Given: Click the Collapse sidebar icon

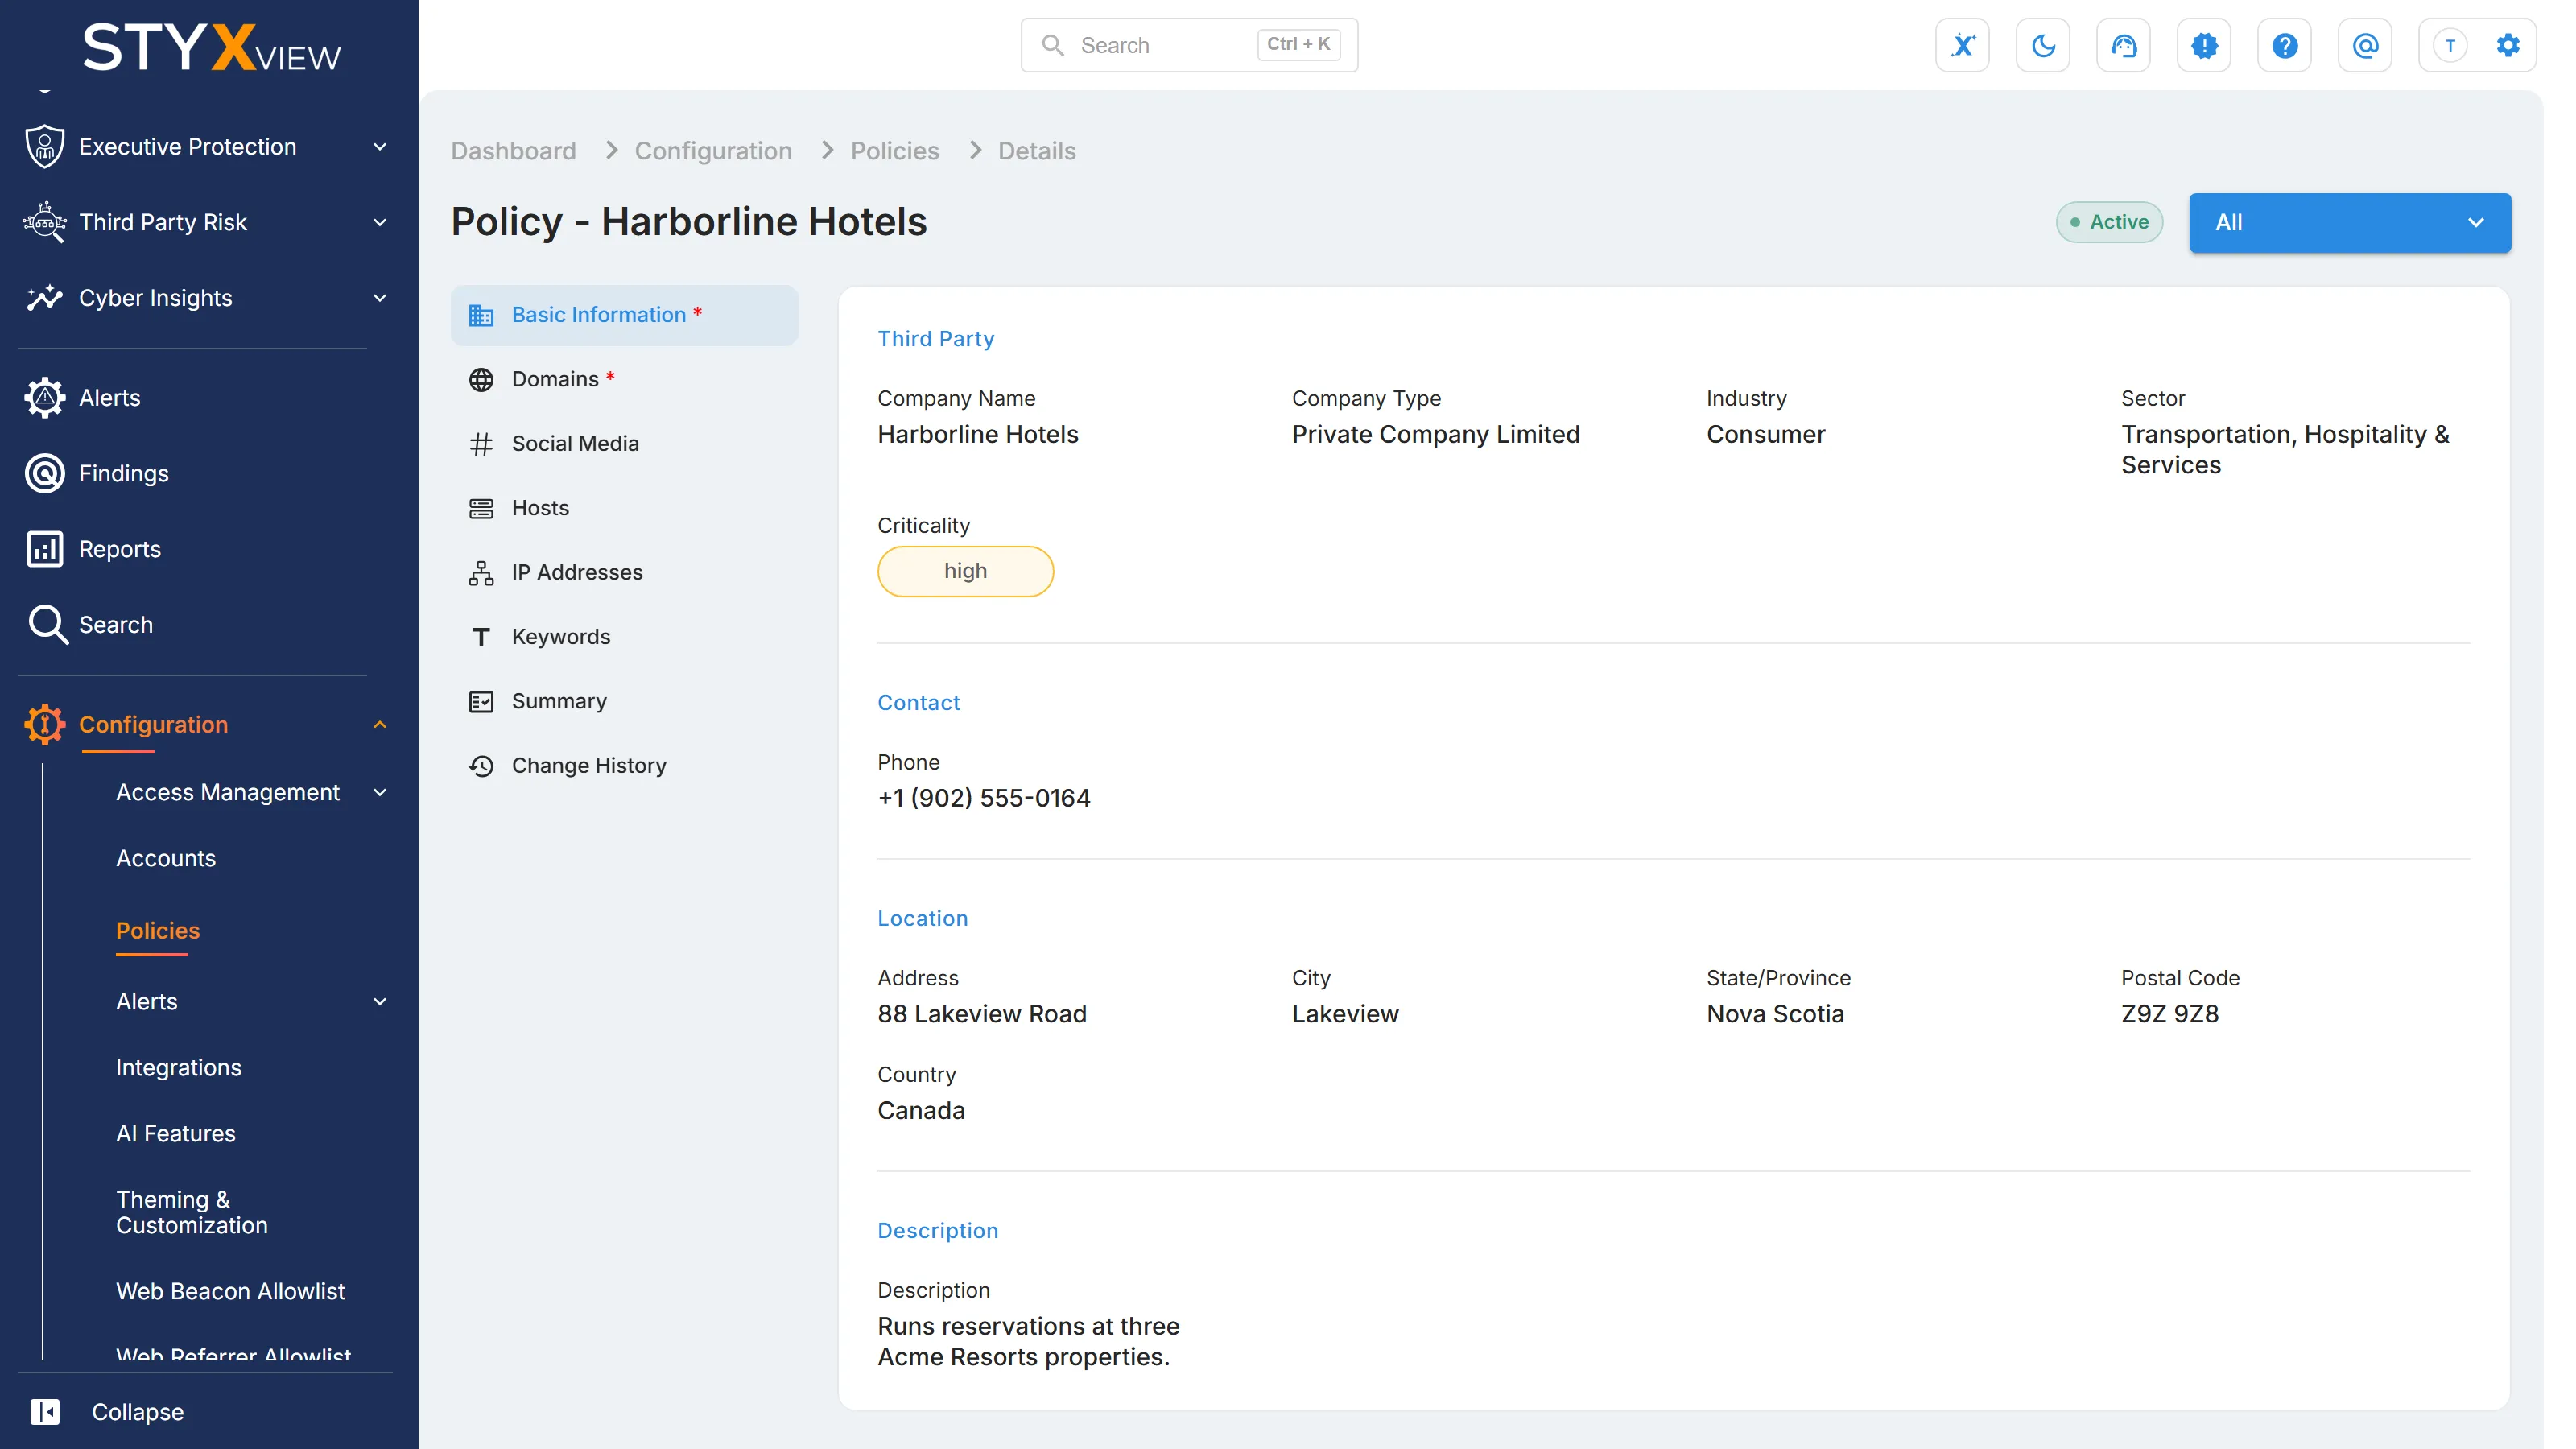Looking at the screenshot, I should click(45, 1411).
